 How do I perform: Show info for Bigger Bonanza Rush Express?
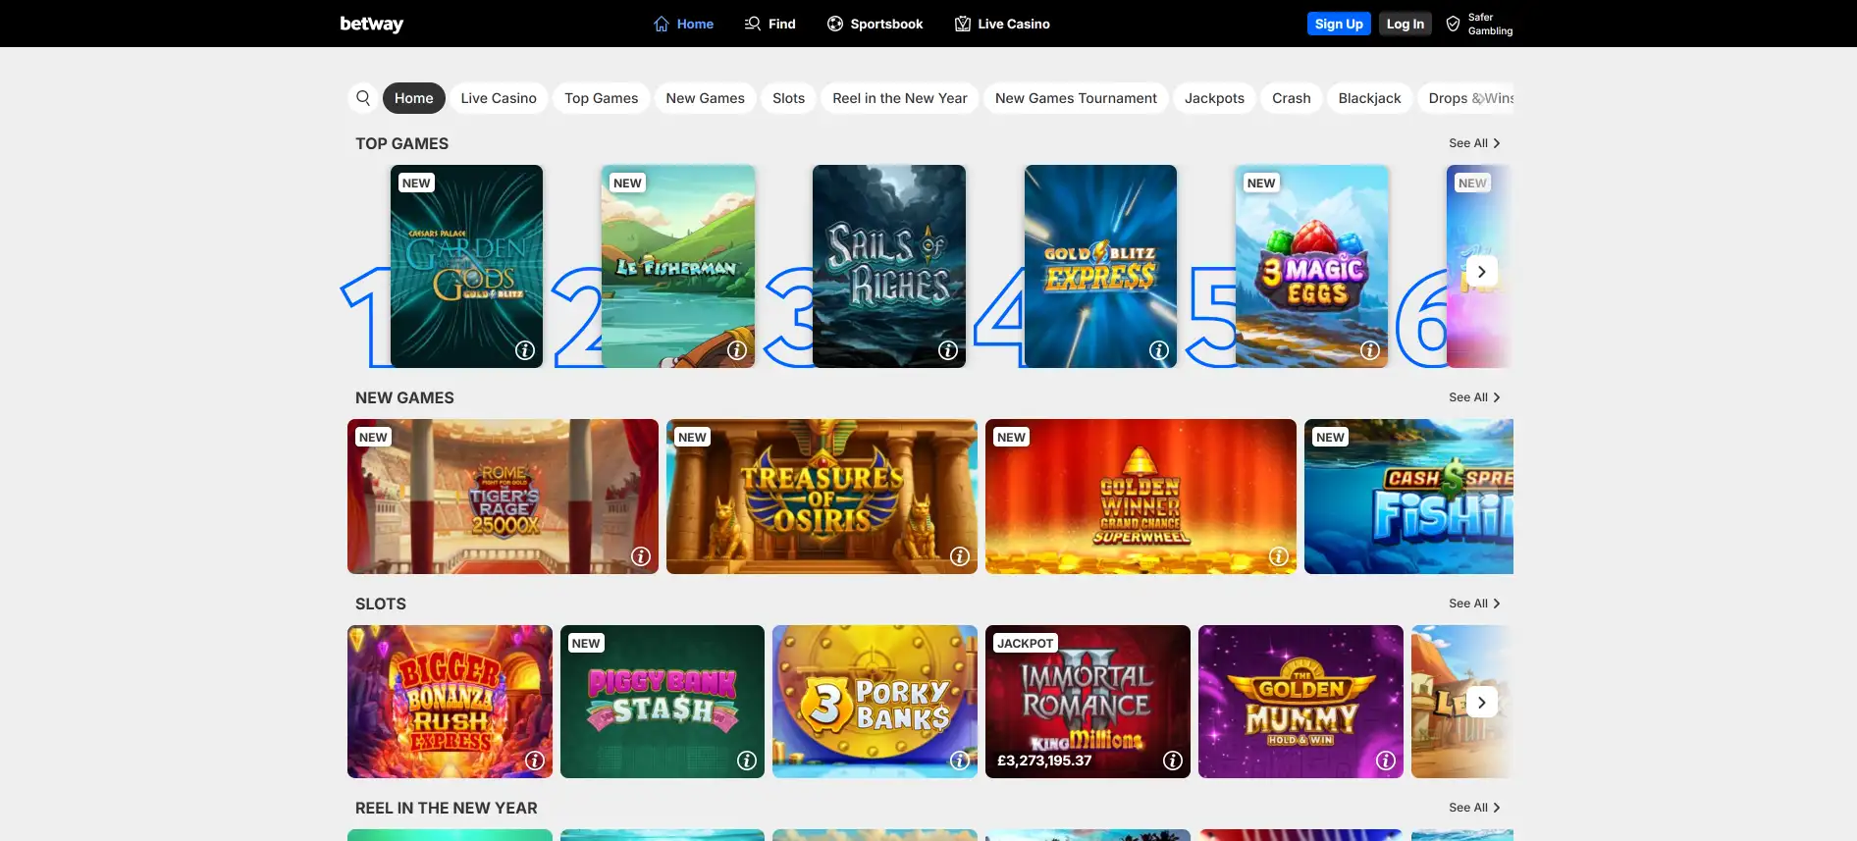coord(535,761)
